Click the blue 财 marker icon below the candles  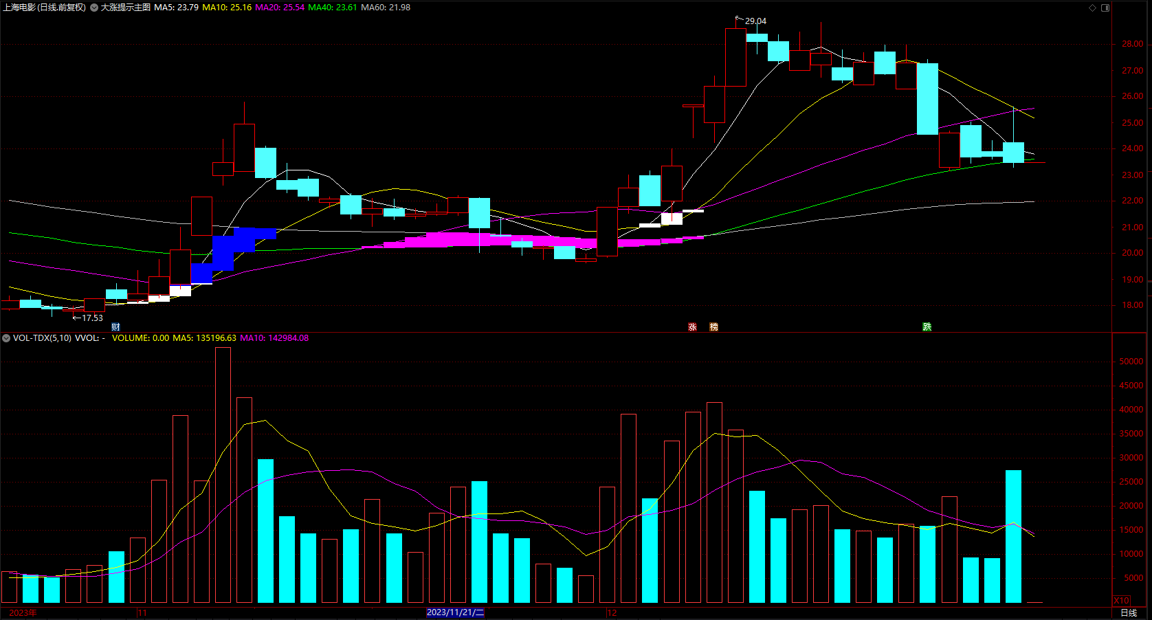(115, 327)
